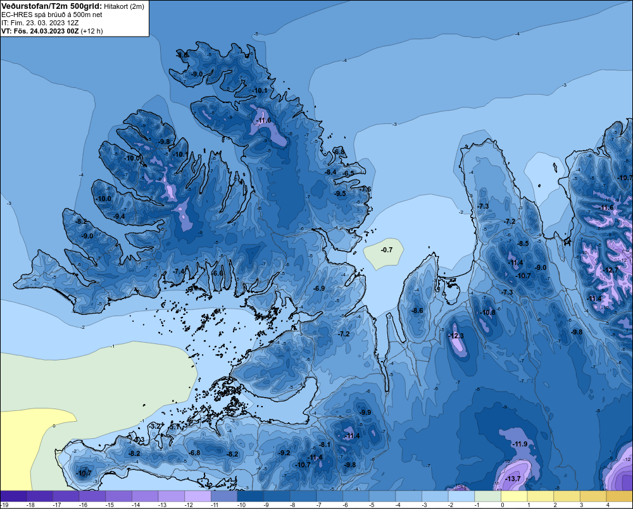Viewport: 633px width, 509px height.
Task: Click the -12.3 temperature label
Action: click(x=456, y=336)
